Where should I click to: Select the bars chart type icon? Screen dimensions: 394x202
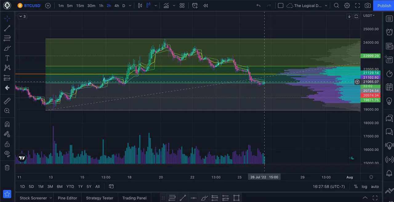point(140,6)
